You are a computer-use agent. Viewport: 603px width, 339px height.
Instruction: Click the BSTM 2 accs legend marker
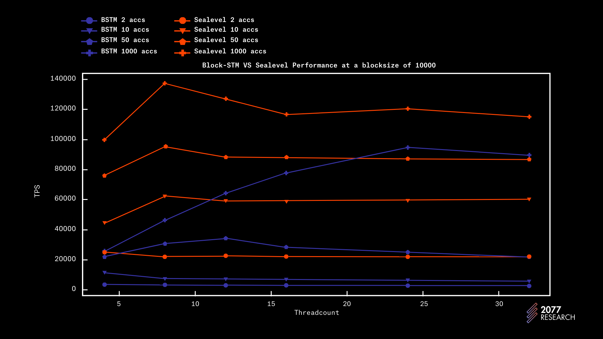[x=90, y=21]
